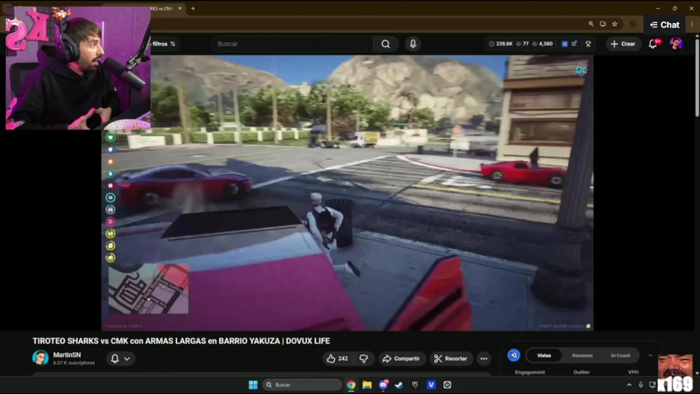Open Chrome three-dot menu
700x394 pixels.
point(692,25)
